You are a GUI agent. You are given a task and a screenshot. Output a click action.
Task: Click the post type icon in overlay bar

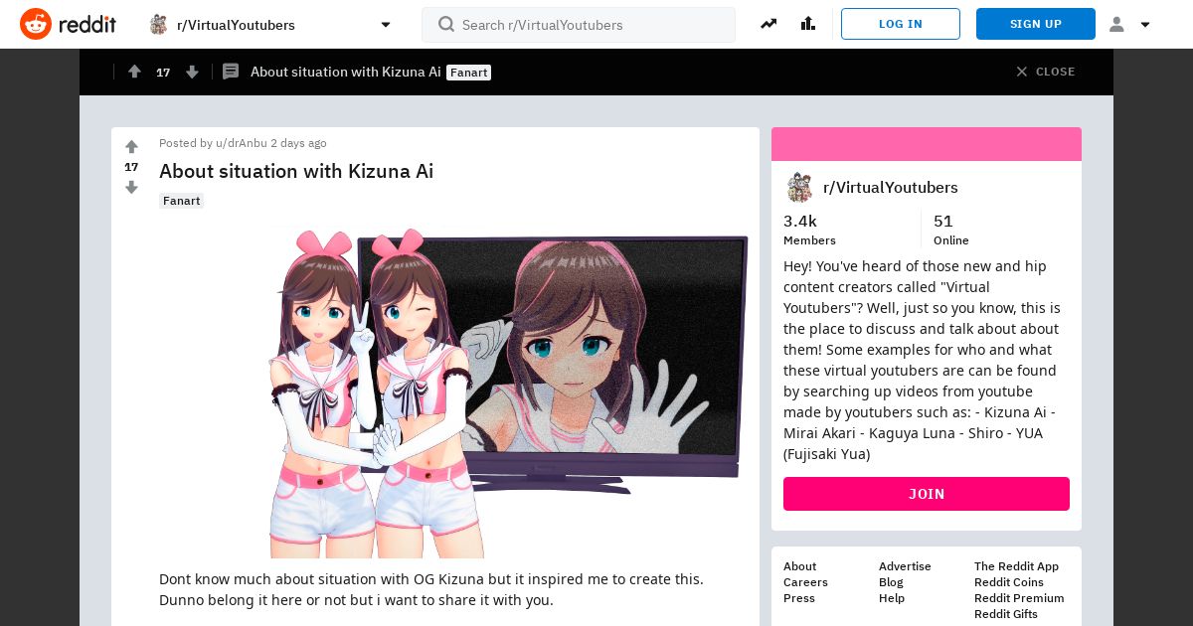point(231,72)
